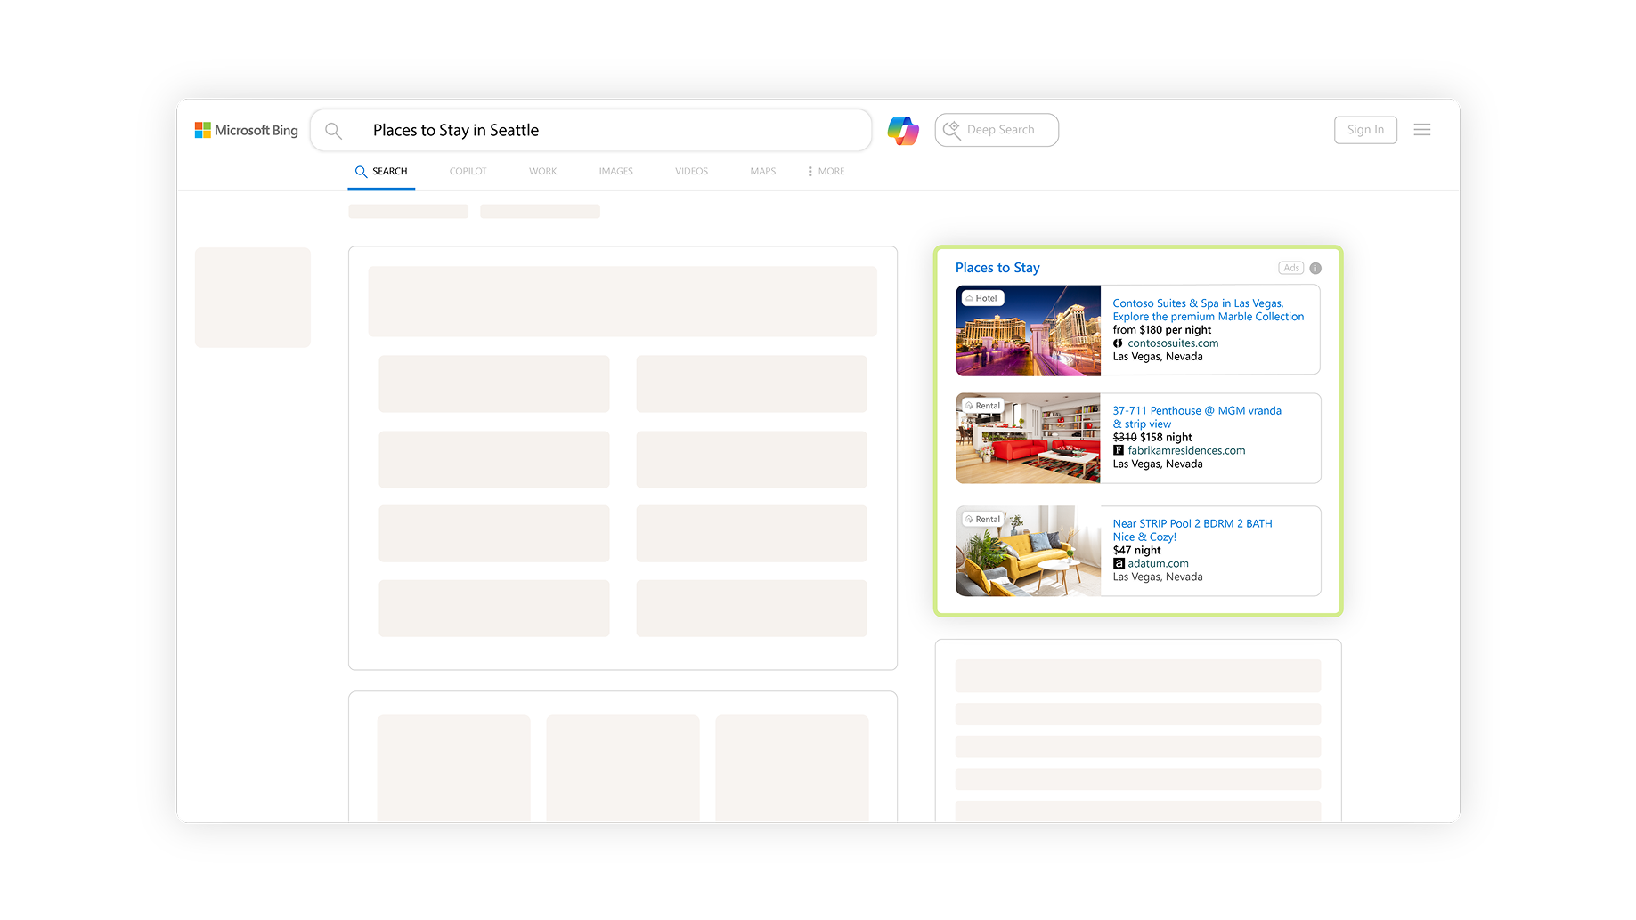Open Copilot via the colorful icon
1636x920 pixels.
[x=902, y=131]
